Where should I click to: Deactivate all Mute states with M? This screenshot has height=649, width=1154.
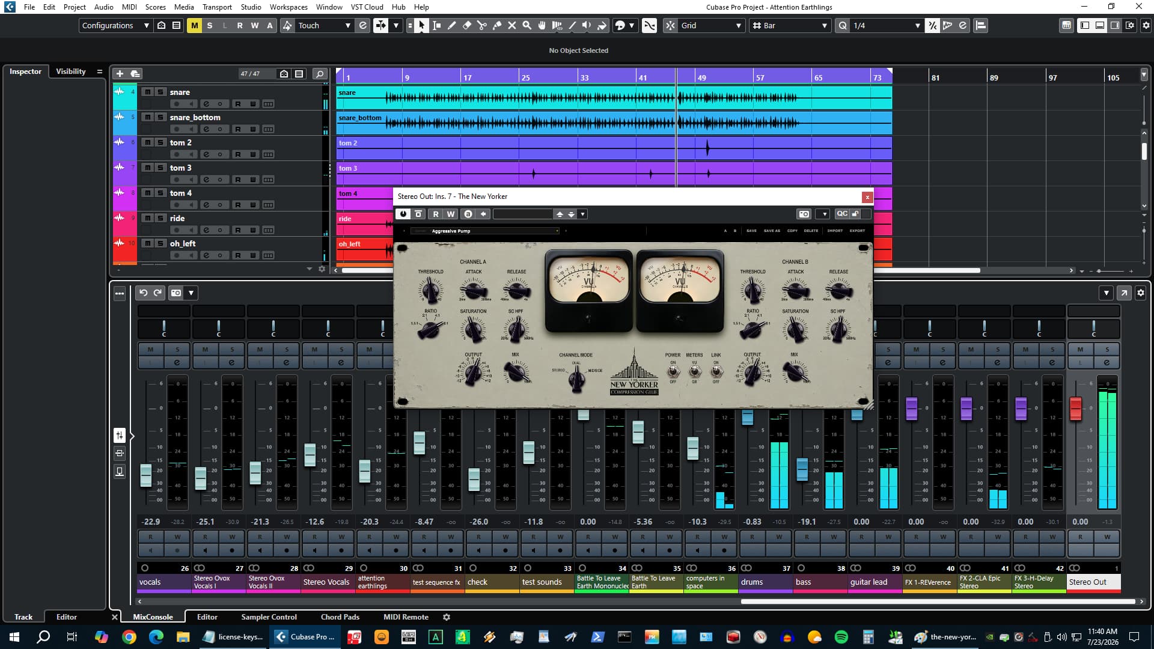194,25
